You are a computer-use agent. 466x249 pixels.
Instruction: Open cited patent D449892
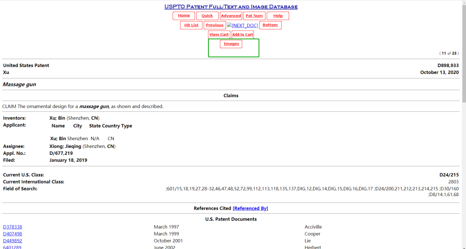click(x=13, y=241)
